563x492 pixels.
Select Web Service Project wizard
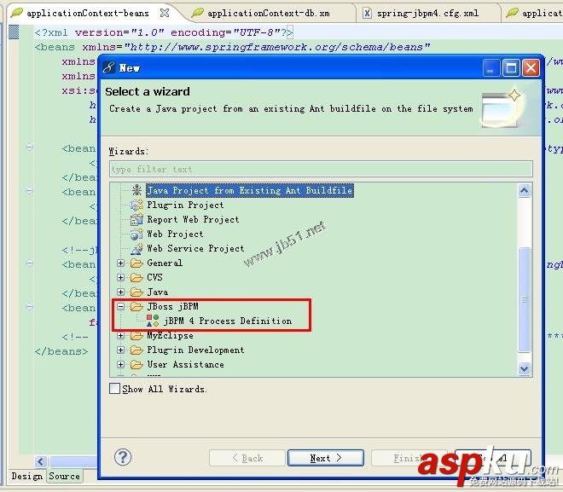(x=195, y=248)
